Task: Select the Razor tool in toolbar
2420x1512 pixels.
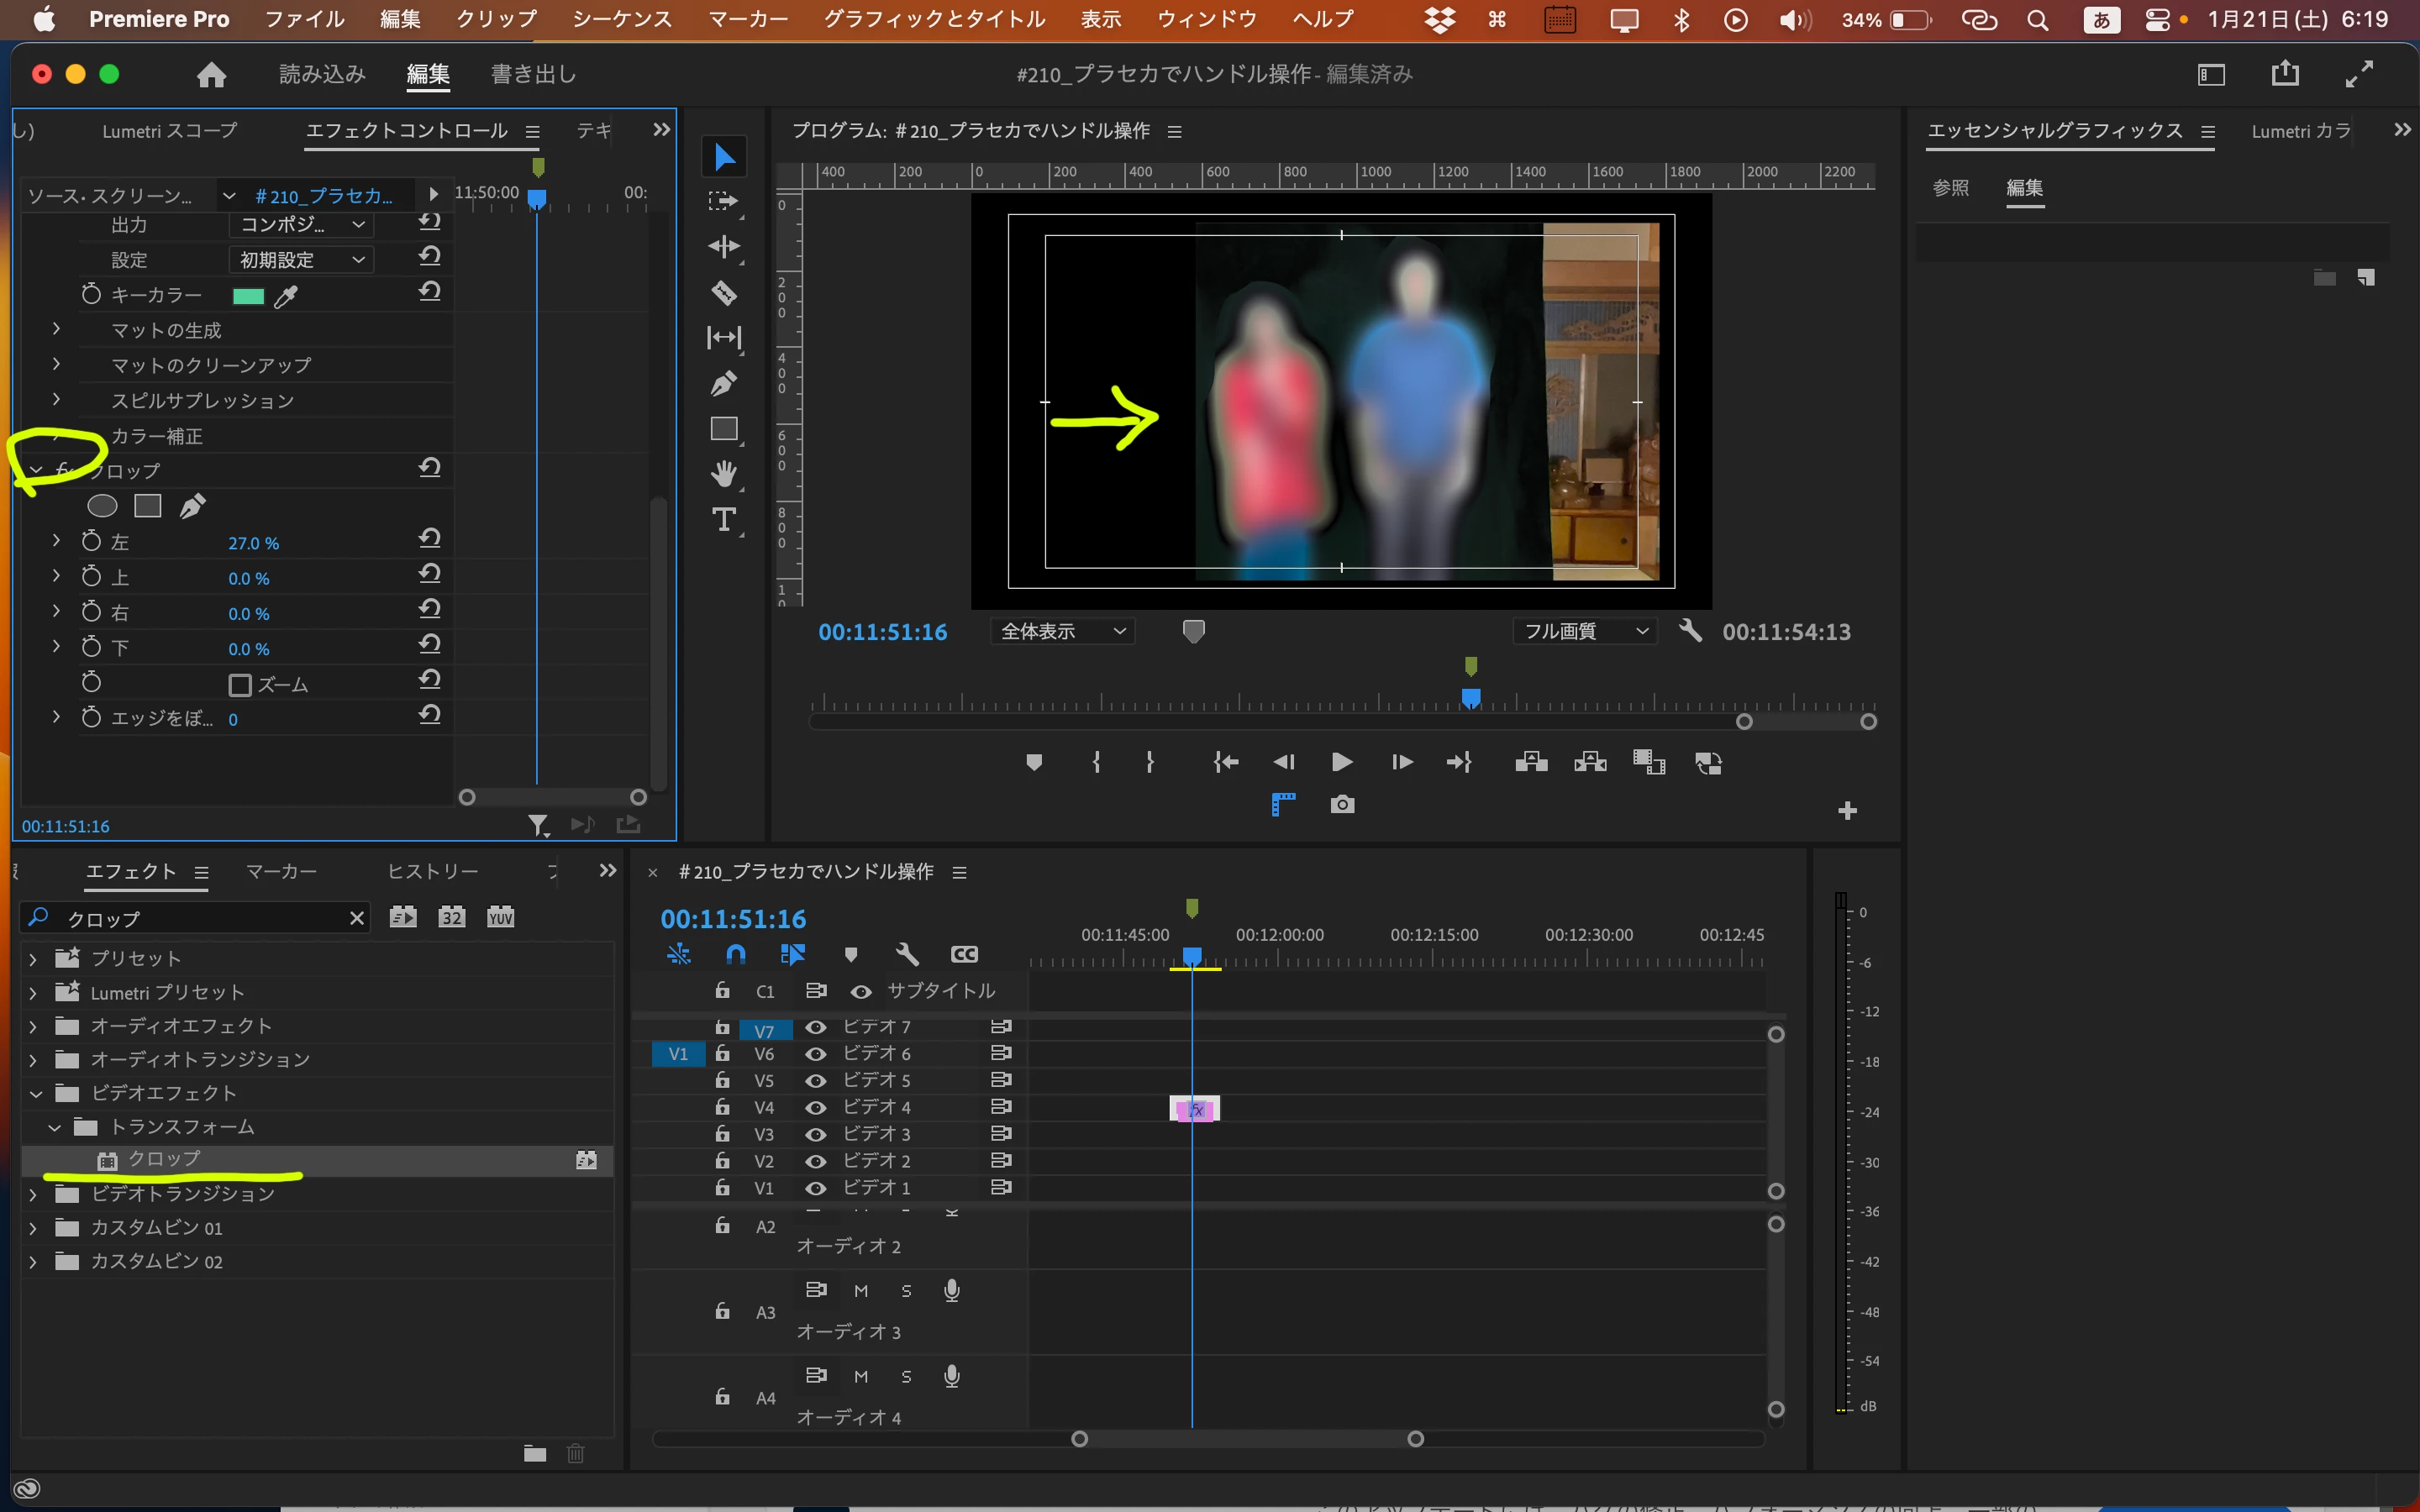Action: click(x=723, y=292)
